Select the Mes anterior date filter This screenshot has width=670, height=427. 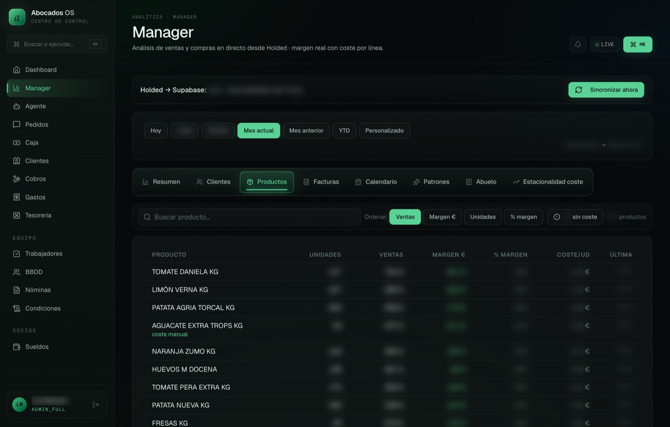(306, 130)
